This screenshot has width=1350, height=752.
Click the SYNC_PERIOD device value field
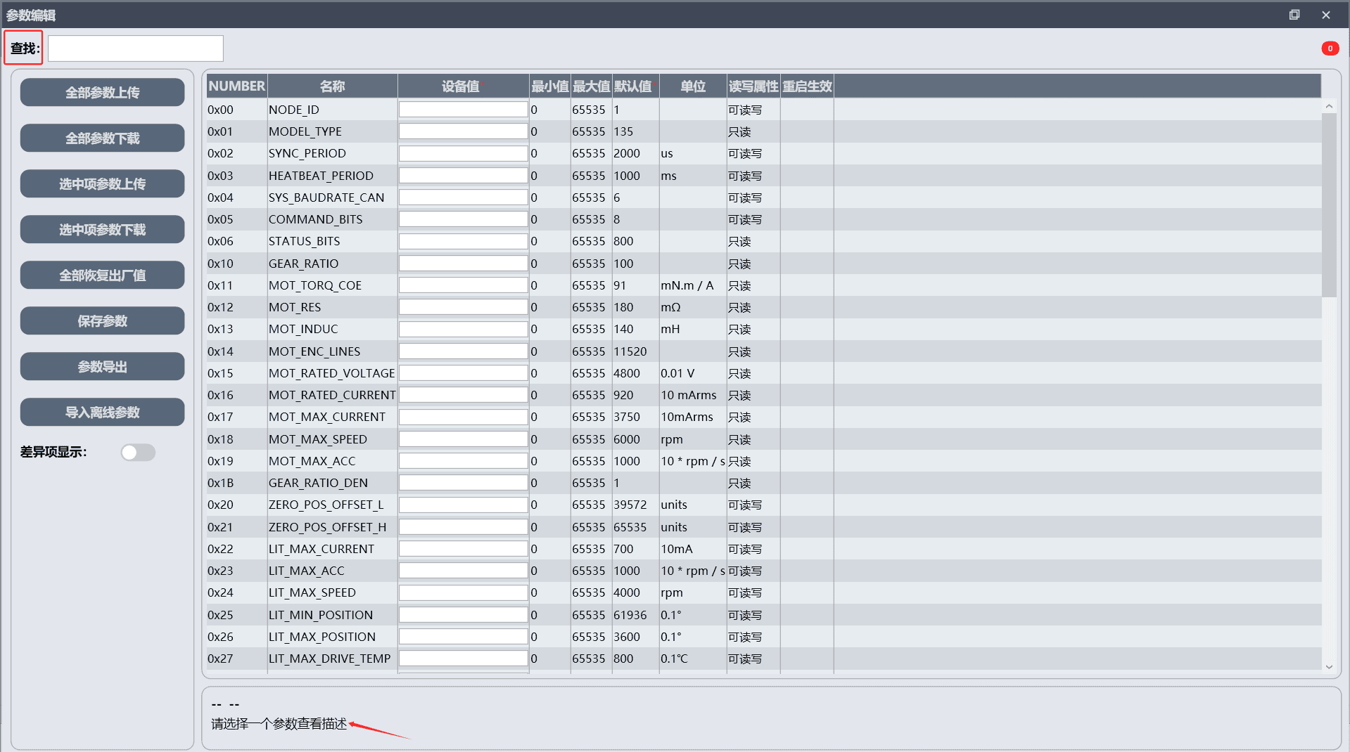pos(463,153)
